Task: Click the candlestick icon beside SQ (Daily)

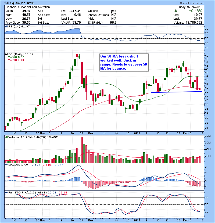Action: click(x=6, y=54)
